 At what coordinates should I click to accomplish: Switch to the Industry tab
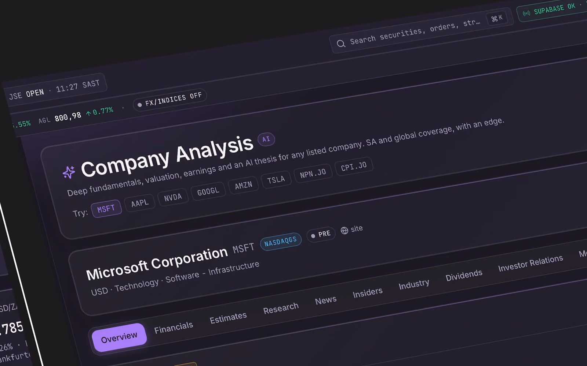[414, 284]
